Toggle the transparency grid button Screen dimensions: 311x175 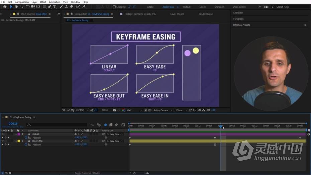[x=150, y=110]
